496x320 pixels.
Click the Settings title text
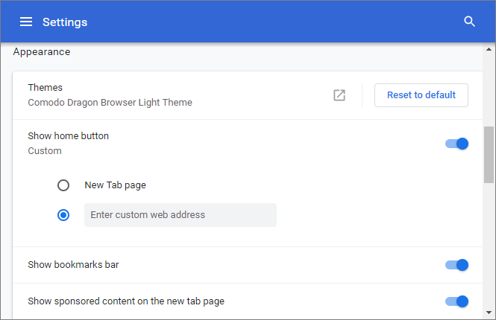[65, 22]
